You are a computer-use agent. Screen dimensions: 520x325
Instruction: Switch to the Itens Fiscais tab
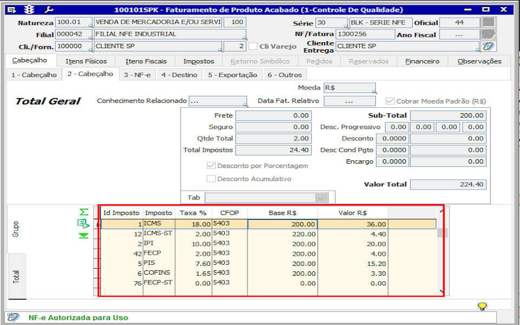click(x=146, y=61)
